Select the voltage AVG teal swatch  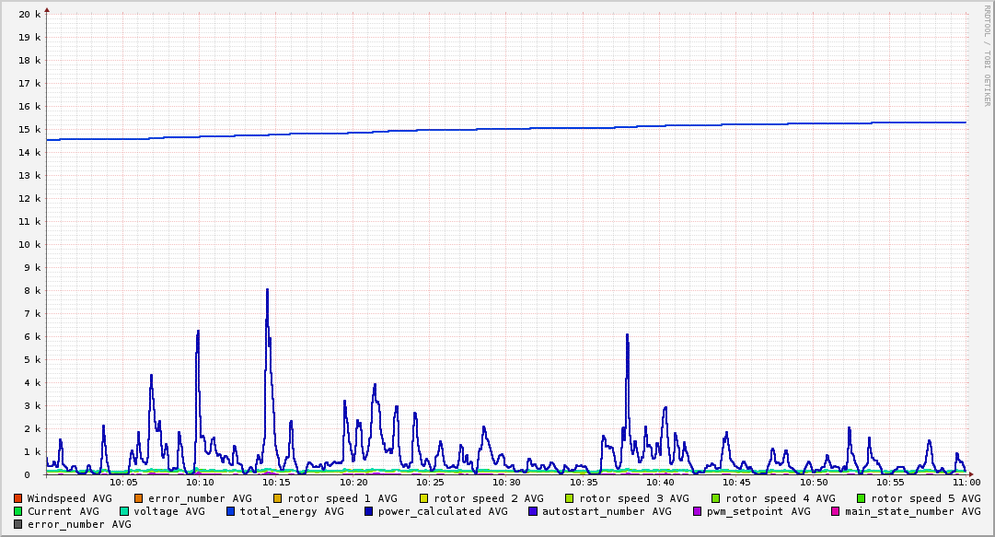point(123,511)
